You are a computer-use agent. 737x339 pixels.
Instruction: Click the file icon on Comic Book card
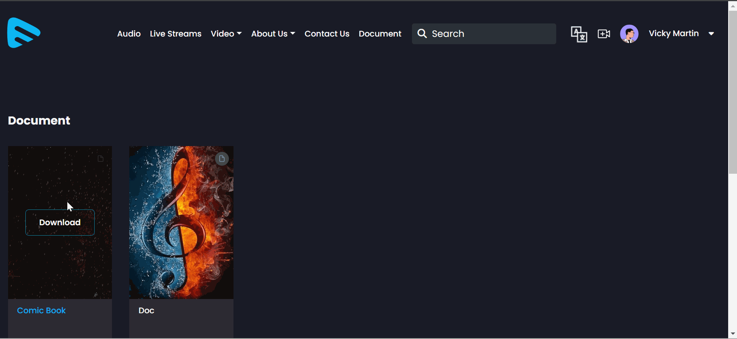[x=100, y=159]
